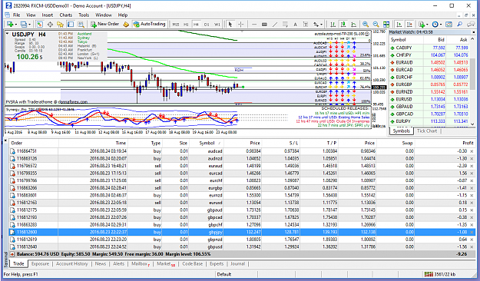Screen dimensions: 480x281
Task: Expand the USDJPY H4 chart info triangle
Action: click(8, 34)
